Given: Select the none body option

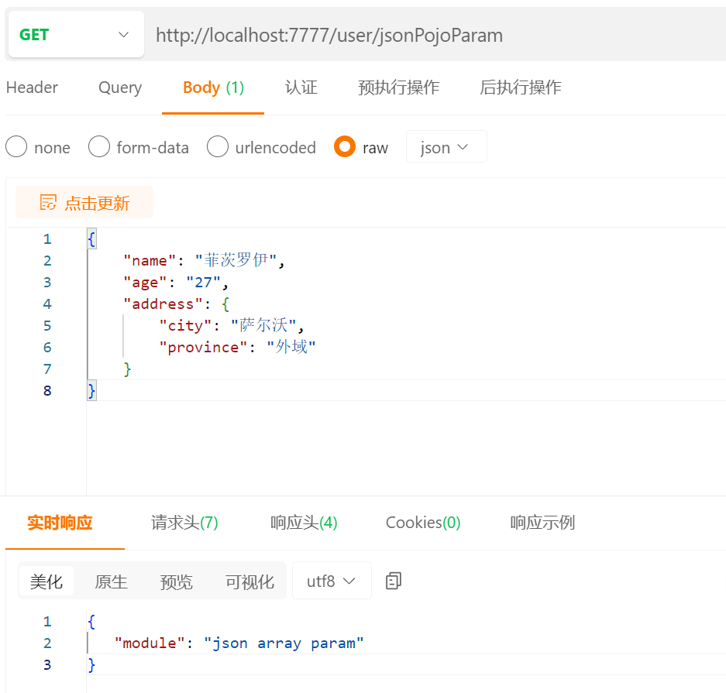Looking at the screenshot, I should pyautogui.click(x=16, y=146).
